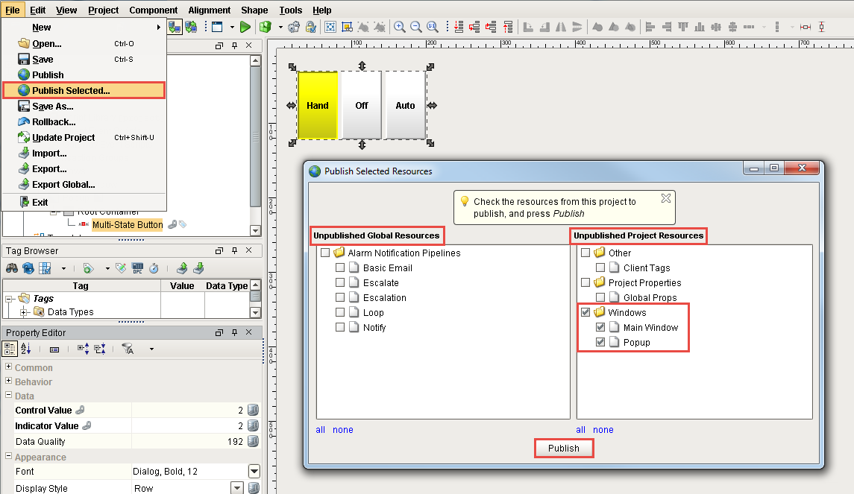Click 'none' link under Project Resources
Viewport: 854px width, 494px height.
tap(603, 430)
